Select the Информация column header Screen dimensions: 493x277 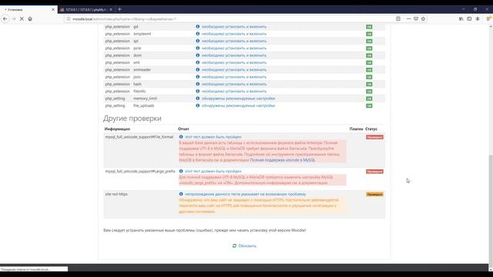(x=117, y=129)
